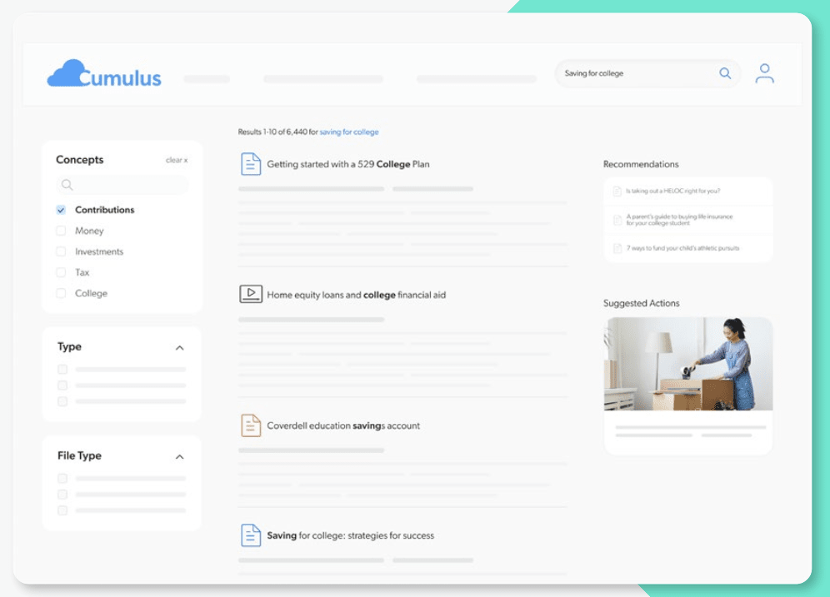Check the Money concept checkbox
The height and width of the screenshot is (597, 830).
pyautogui.click(x=61, y=231)
